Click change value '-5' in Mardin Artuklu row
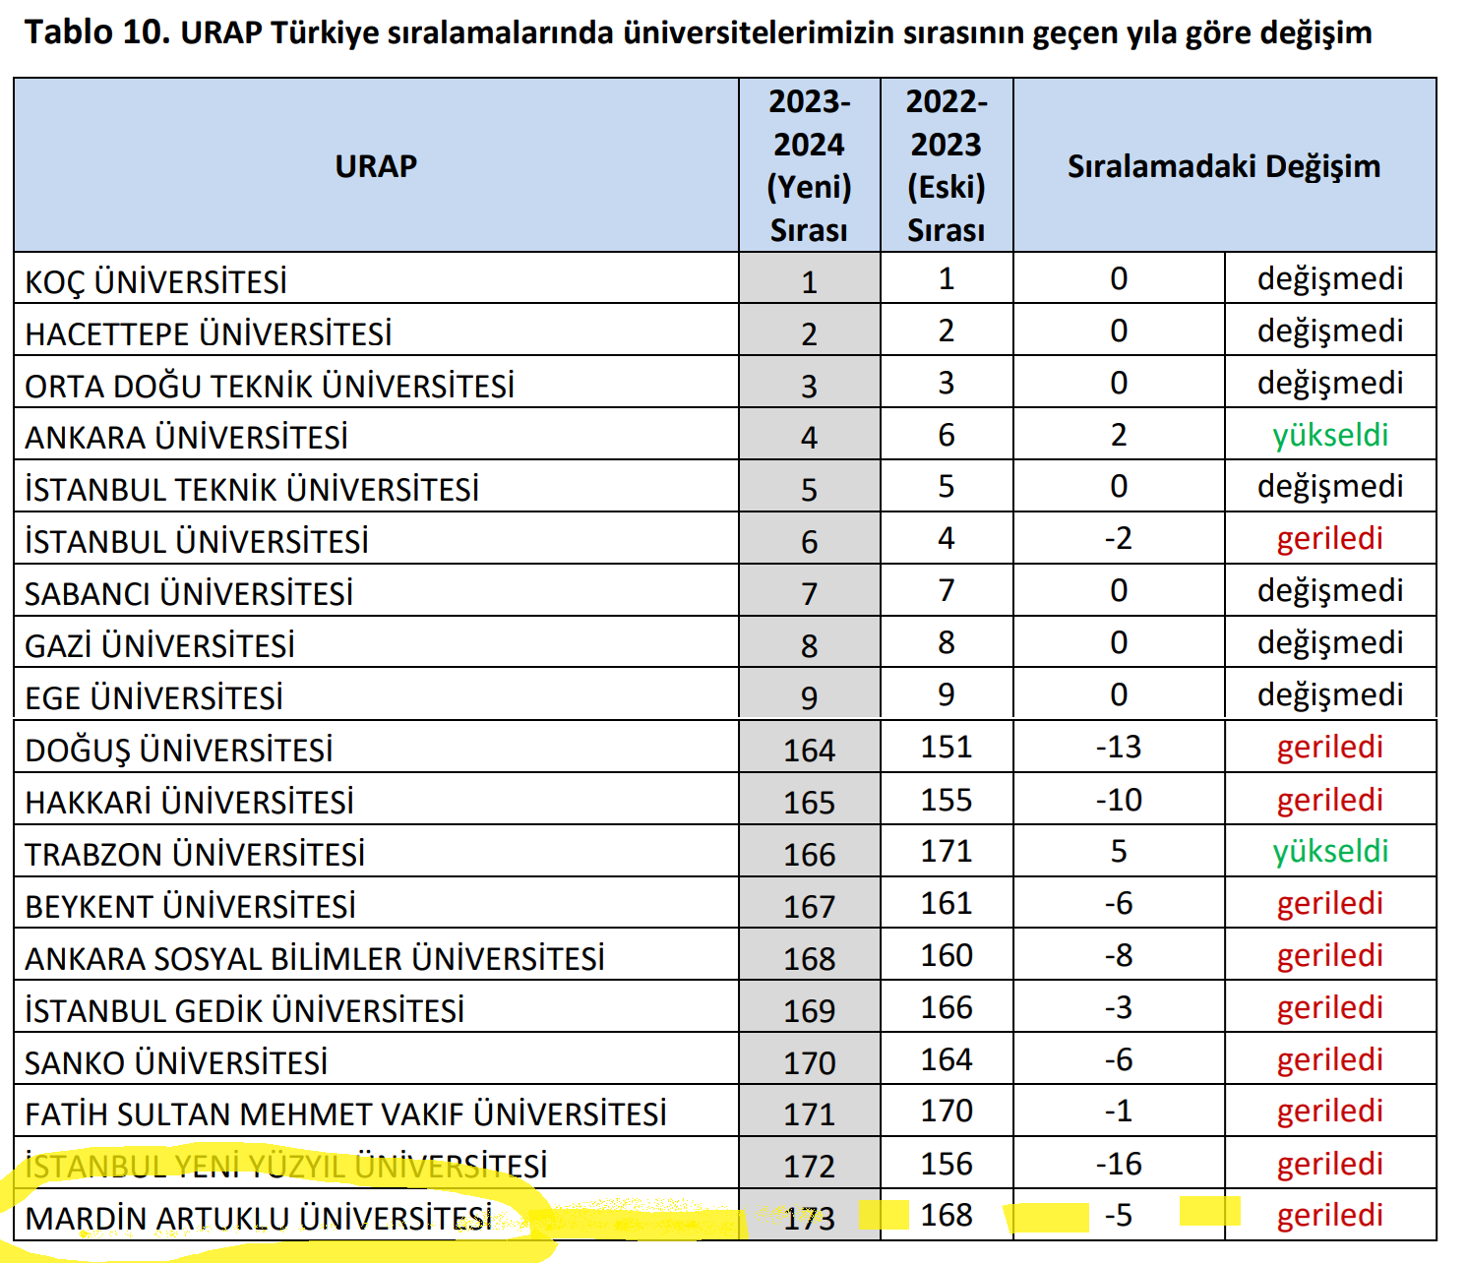Viewport: 1467px width, 1263px height. tap(1119, 1215)
